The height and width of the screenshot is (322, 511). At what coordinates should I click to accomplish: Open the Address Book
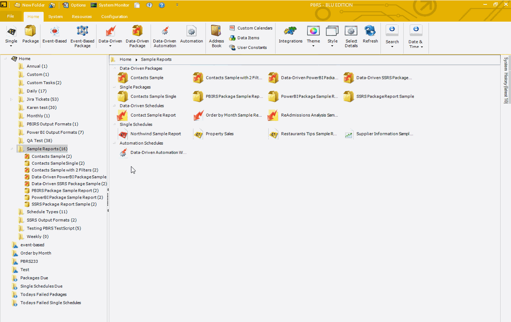point(217,36)
